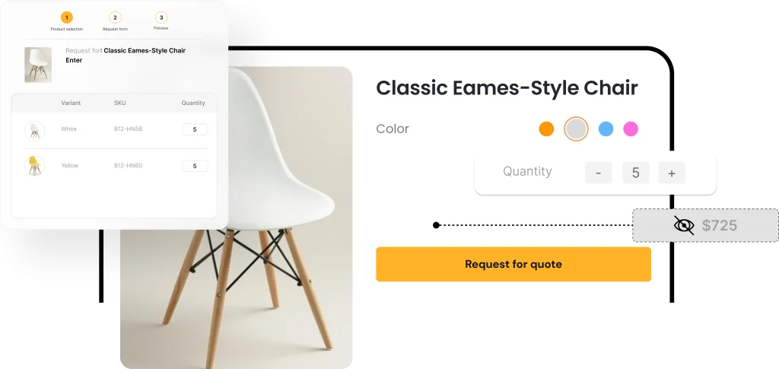The height and width of the screenshot is (369, 779).
Task: Edit quantity field for White variant
Action: pos(195,129)
